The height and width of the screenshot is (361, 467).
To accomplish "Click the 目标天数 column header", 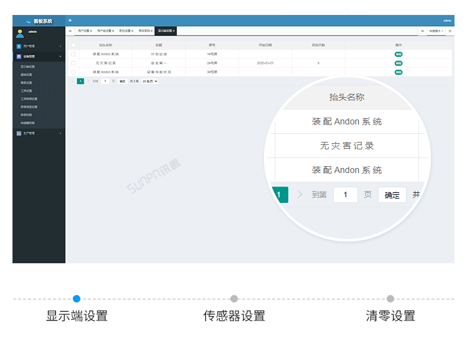I will 318,45.
